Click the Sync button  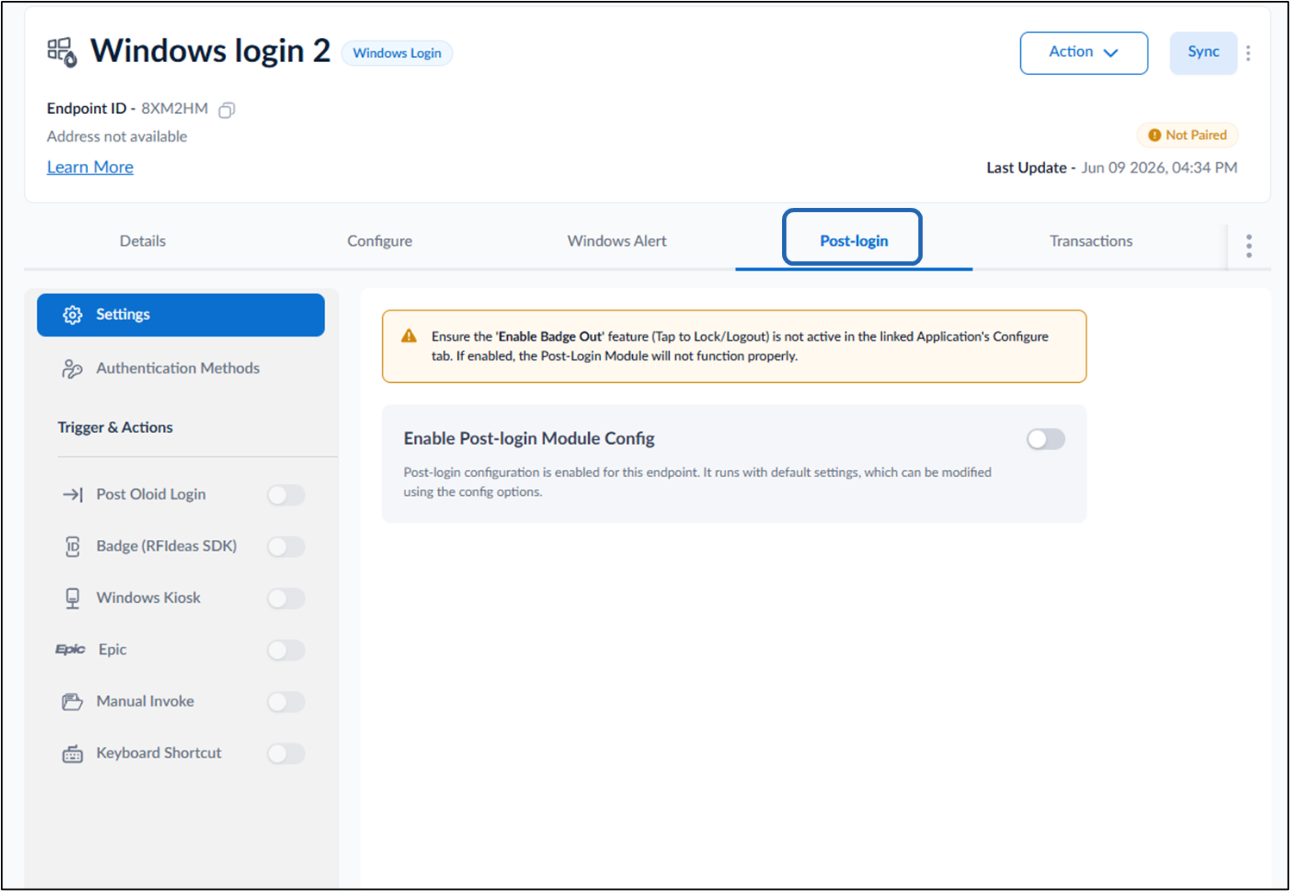pos(1204,53)
